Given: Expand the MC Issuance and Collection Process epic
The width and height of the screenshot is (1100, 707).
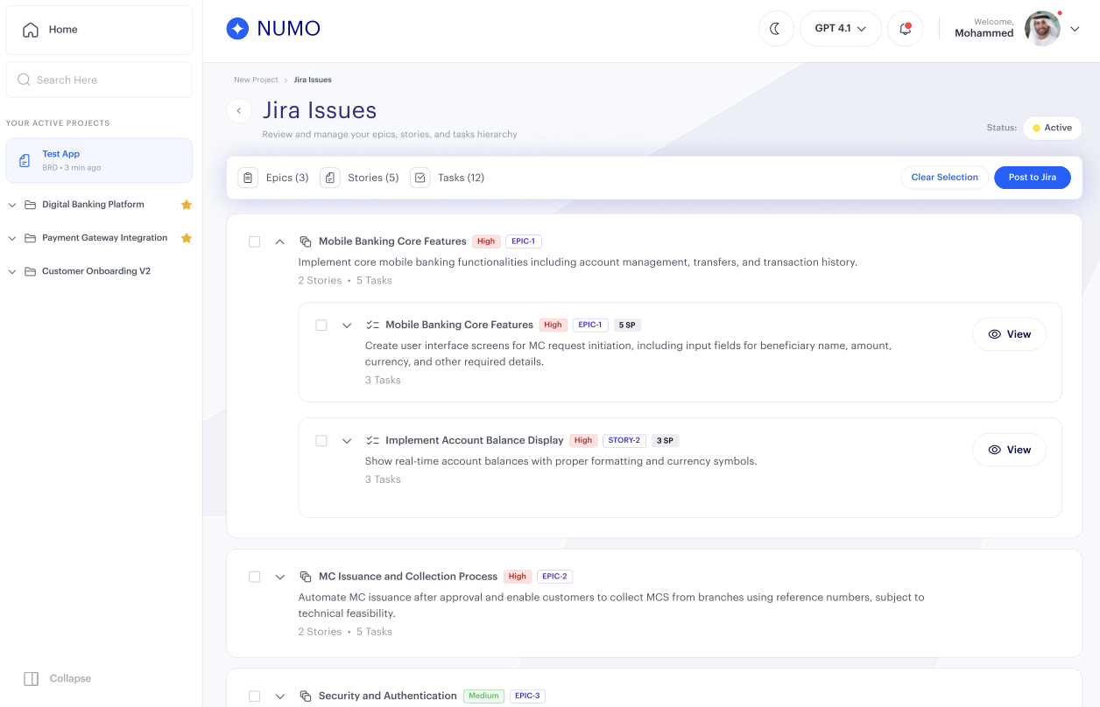Looking at the screenshot, I should [280, 577].
